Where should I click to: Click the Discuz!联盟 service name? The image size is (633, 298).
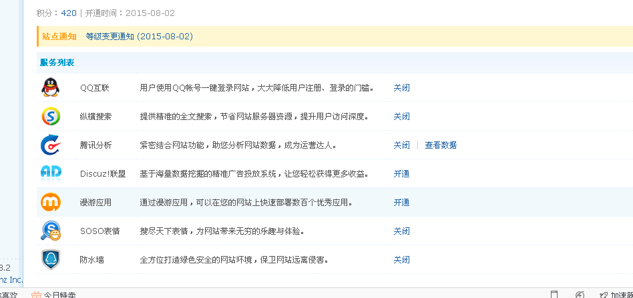[x=103, y=174]
